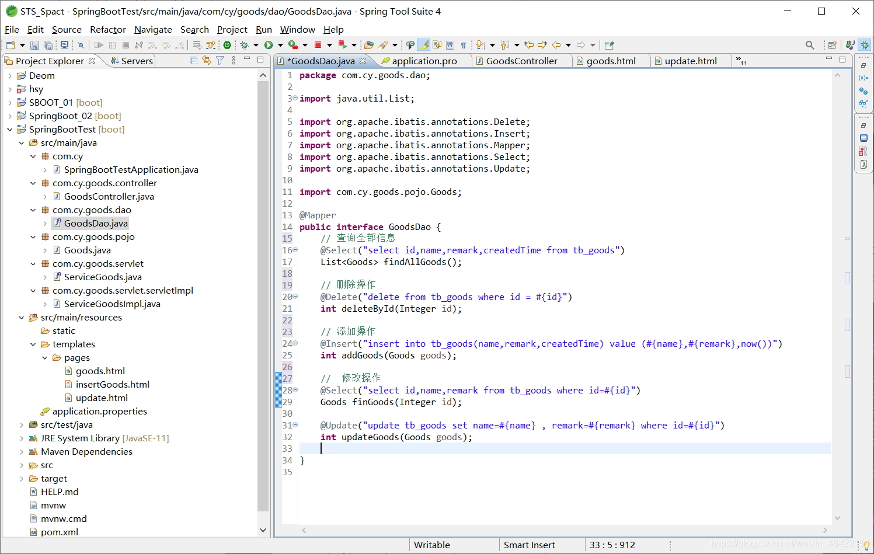Click Collapse All in Project Explorer
Screen dimensions: 874x554
(x=194, y=60)
